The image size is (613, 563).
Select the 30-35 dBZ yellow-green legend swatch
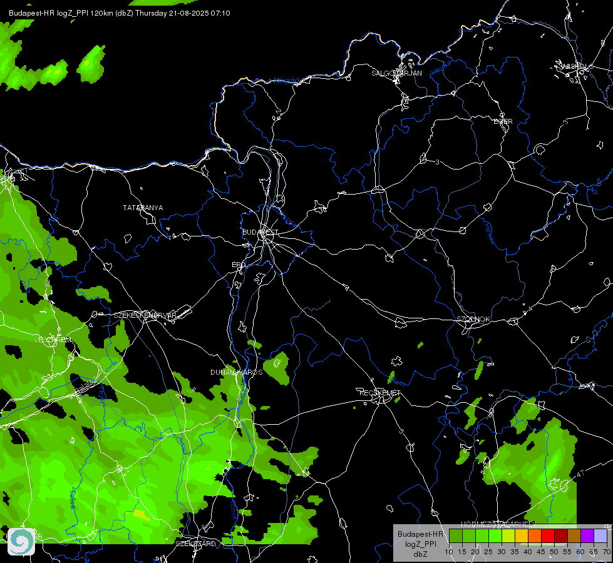pyautogui.click(x=508, y=535)
